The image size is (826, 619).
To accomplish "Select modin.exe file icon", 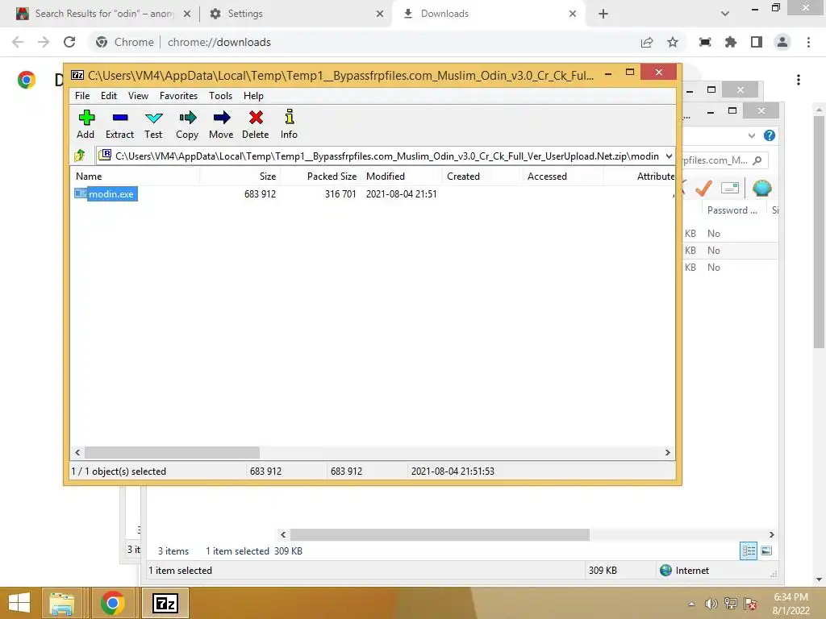I will [80, 193].
